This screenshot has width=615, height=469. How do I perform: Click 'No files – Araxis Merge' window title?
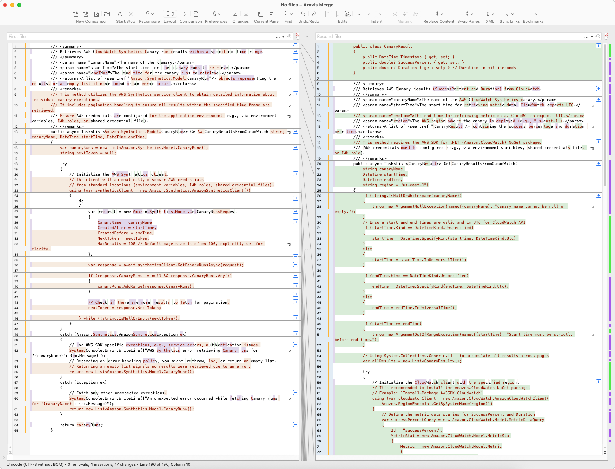pos(307,5)
